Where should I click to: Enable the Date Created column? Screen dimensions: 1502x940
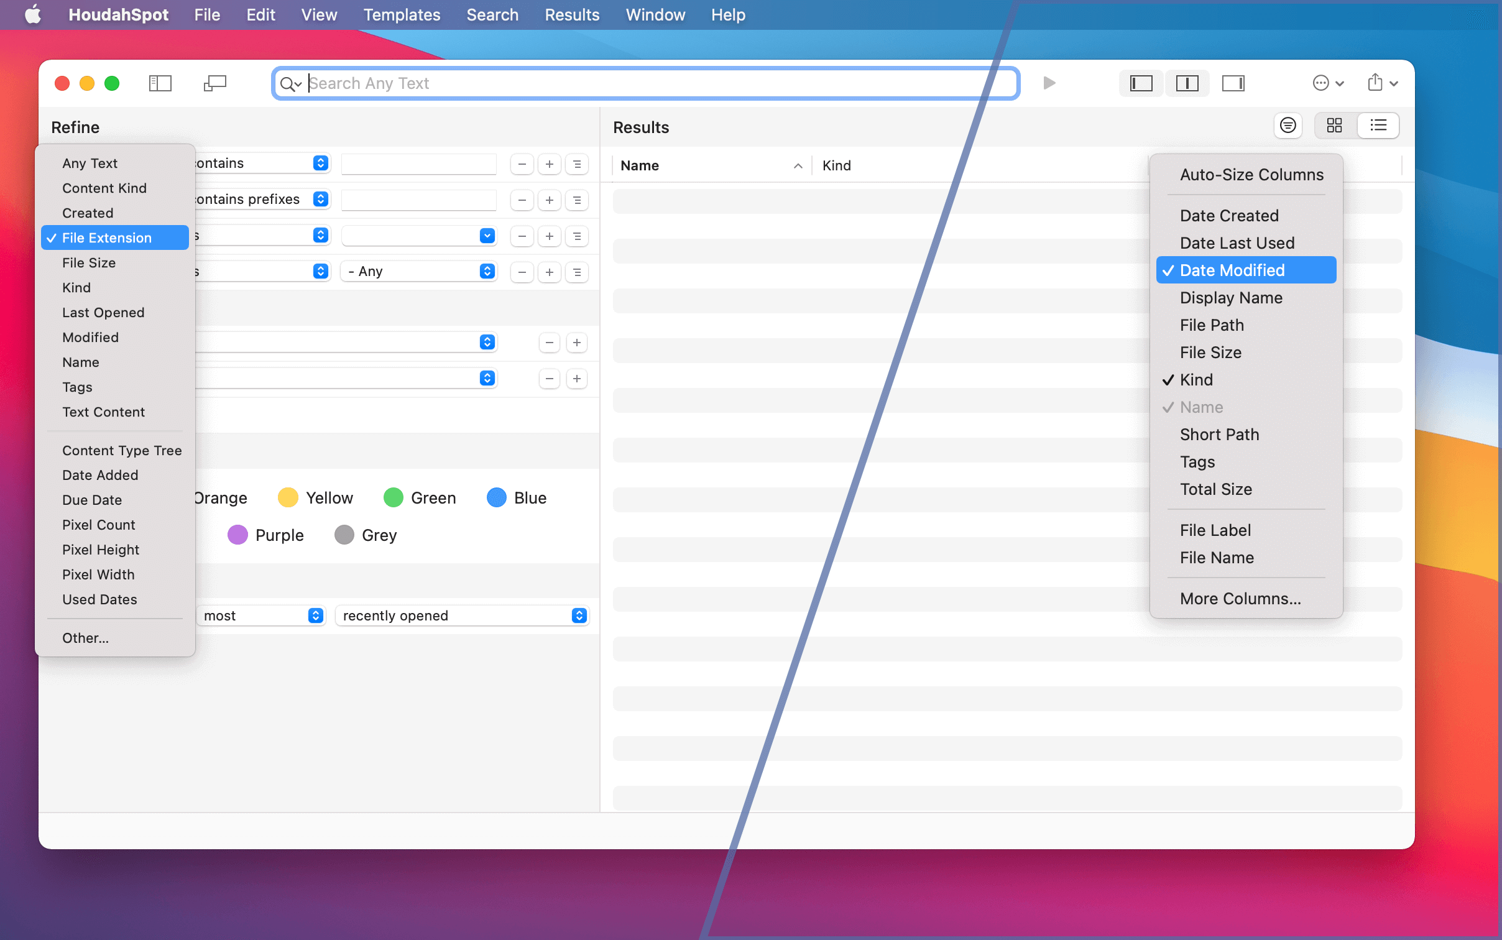pos(1229,215)
